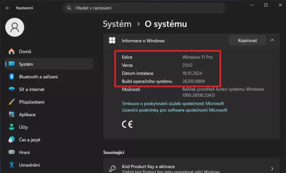Image resolution: width=286 pixels, height=173 pixels.
Task: Open Přizpůsobení settings
Action: coord(49,102)
